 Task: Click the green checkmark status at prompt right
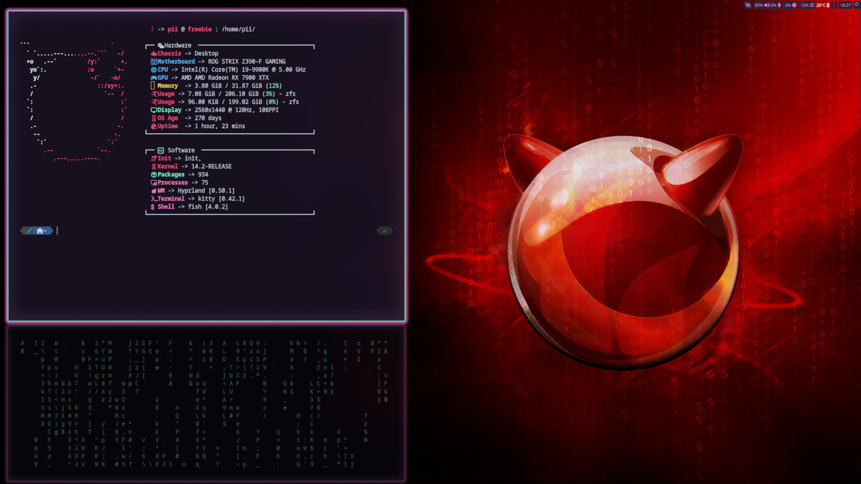pyautogui.click(x=385, y=231)
